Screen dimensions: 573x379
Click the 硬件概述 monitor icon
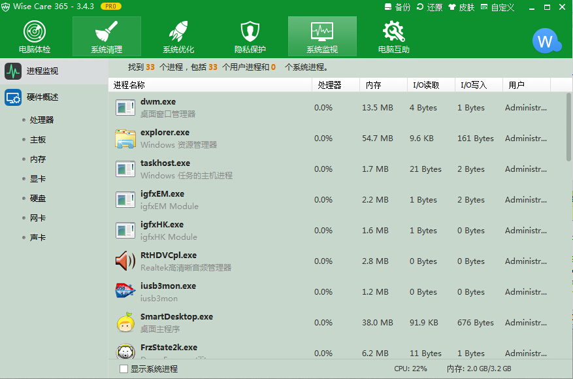pyautogui.click(x=13, y=97)
